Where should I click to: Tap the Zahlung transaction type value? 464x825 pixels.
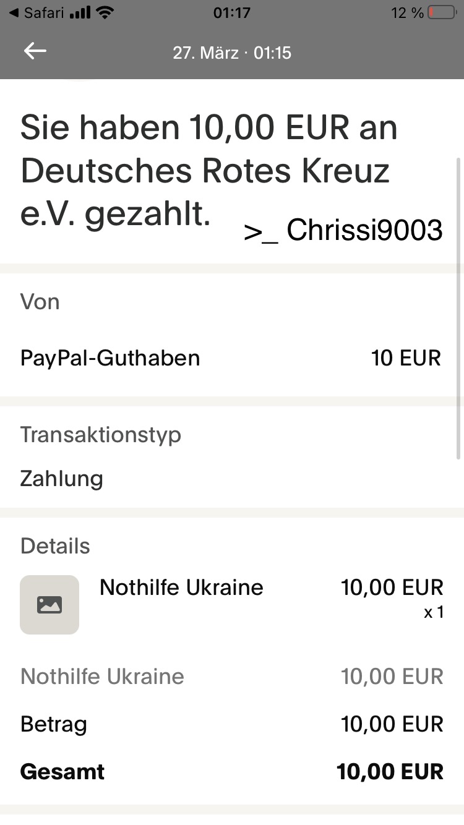[62, 479]
